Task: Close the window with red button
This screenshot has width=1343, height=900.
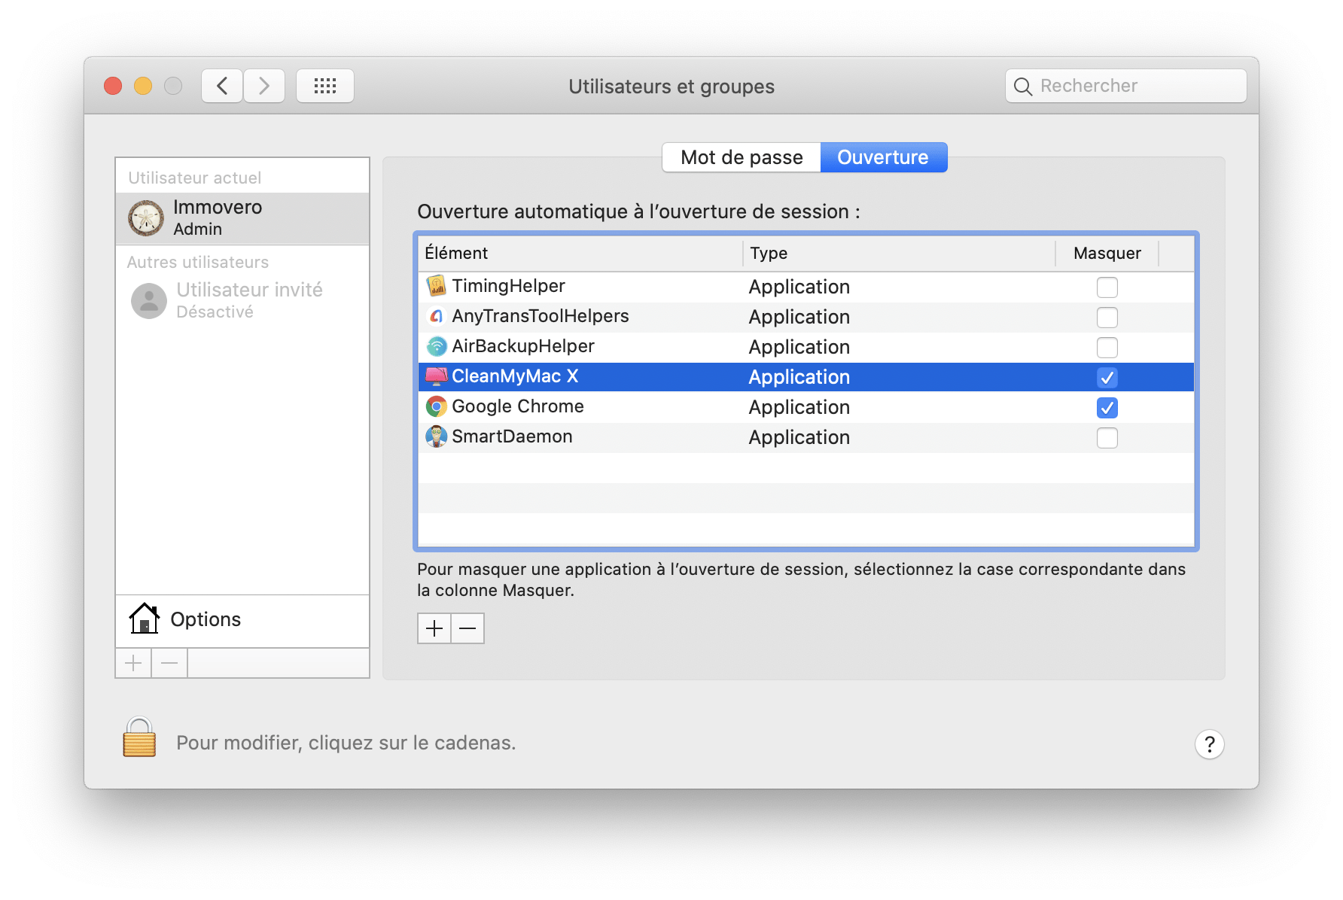Action: pyautogui.click(x=113, y=86)
